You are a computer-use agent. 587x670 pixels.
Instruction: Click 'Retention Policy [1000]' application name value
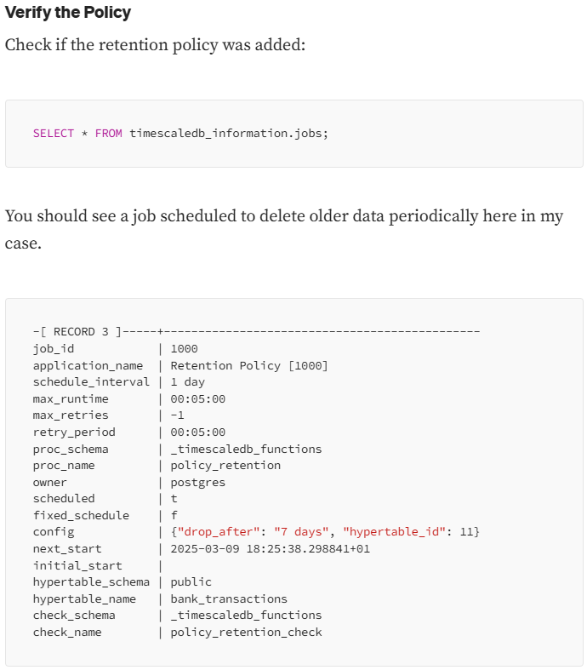[x=249, y=366]
